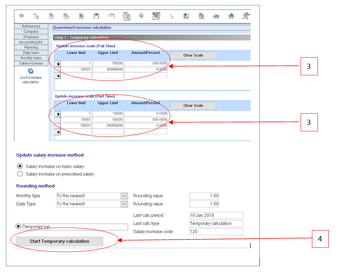Open the Monthly type rounding dropdown
351x272 pixels.
click(124, 196)
